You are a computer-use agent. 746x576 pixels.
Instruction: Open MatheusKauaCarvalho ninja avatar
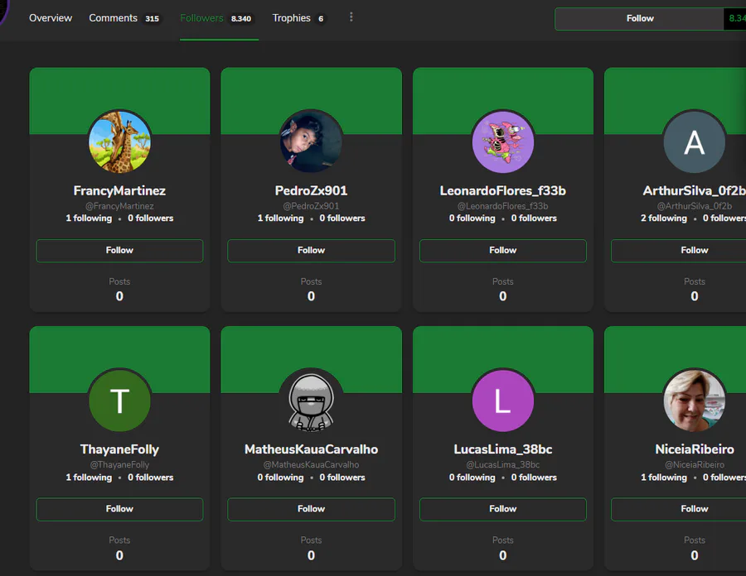pos(311,401)
